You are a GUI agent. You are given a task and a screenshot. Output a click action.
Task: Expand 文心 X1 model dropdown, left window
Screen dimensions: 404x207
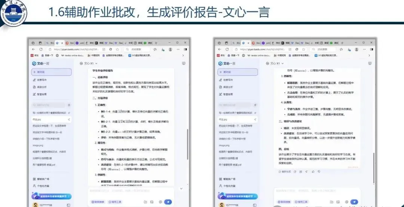tap(89, 63)
